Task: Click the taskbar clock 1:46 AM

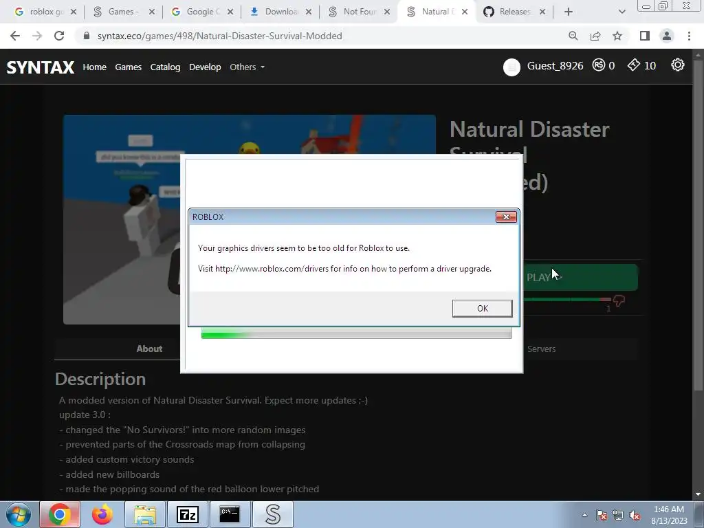Action: (x=669, y=509)
